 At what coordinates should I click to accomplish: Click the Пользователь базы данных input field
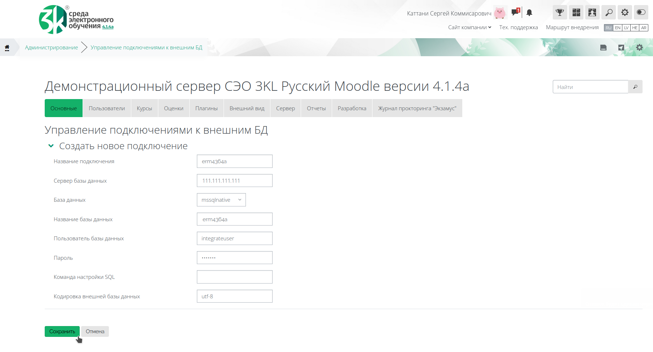tap(235, 239)
